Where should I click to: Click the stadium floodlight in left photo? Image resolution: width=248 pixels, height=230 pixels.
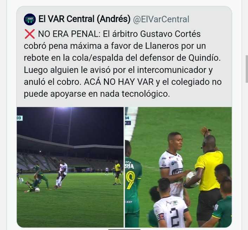(63, 108)
